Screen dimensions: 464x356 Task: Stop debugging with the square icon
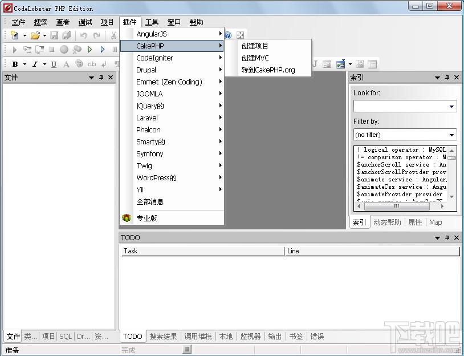52,50
